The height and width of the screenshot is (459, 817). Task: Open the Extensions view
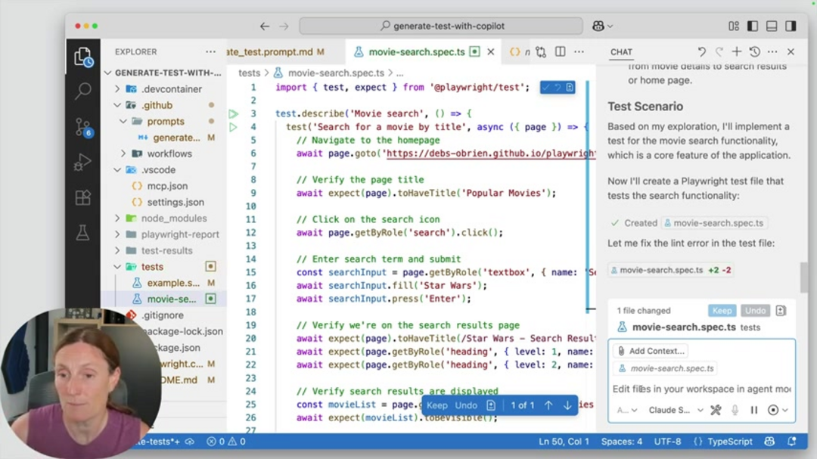[82, 198]
